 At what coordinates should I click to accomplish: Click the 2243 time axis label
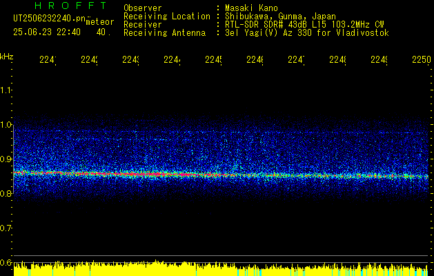pyautogui.click(x=131, y=59)
